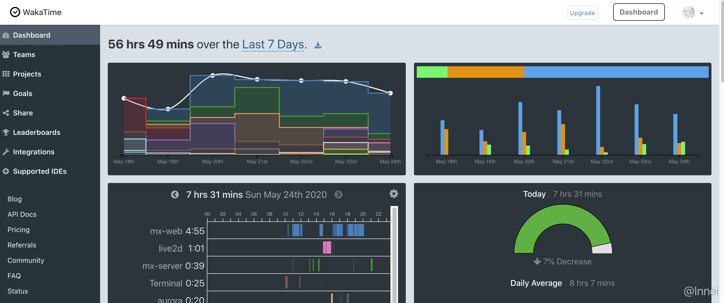Screen dimensions: 724x303
Task: Open the FAQ link
Action: pyautogui.click(x=14, y=276)
